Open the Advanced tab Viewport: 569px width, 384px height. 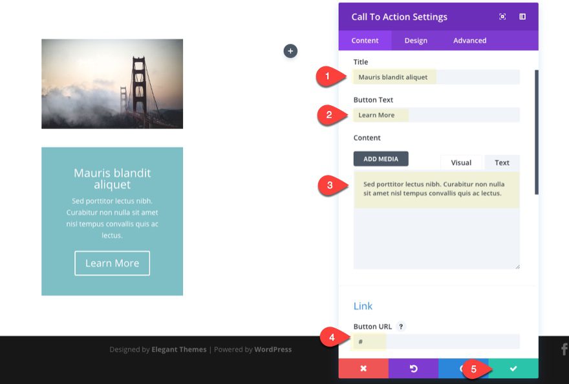click(x=469, y=41)
